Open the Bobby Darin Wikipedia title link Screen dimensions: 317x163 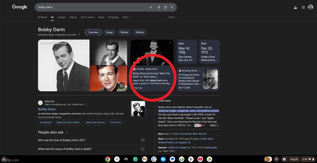coord(47,109)
